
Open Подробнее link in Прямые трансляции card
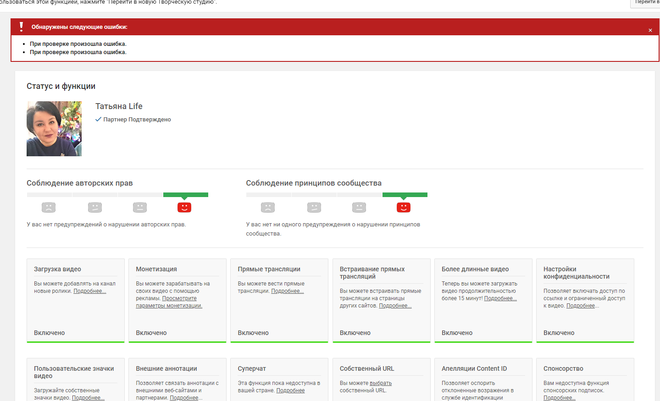288,291
